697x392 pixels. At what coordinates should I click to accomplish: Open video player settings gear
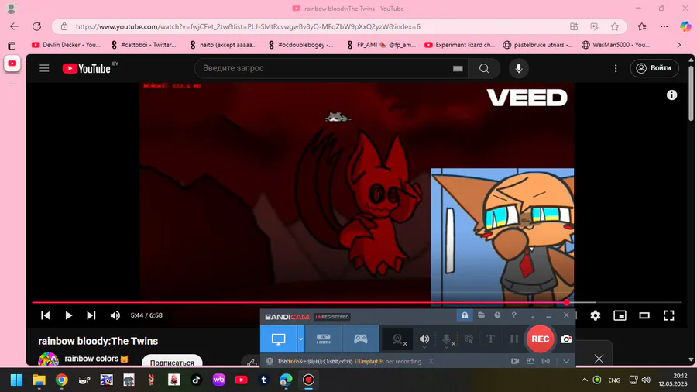click(x=596, y=315)
